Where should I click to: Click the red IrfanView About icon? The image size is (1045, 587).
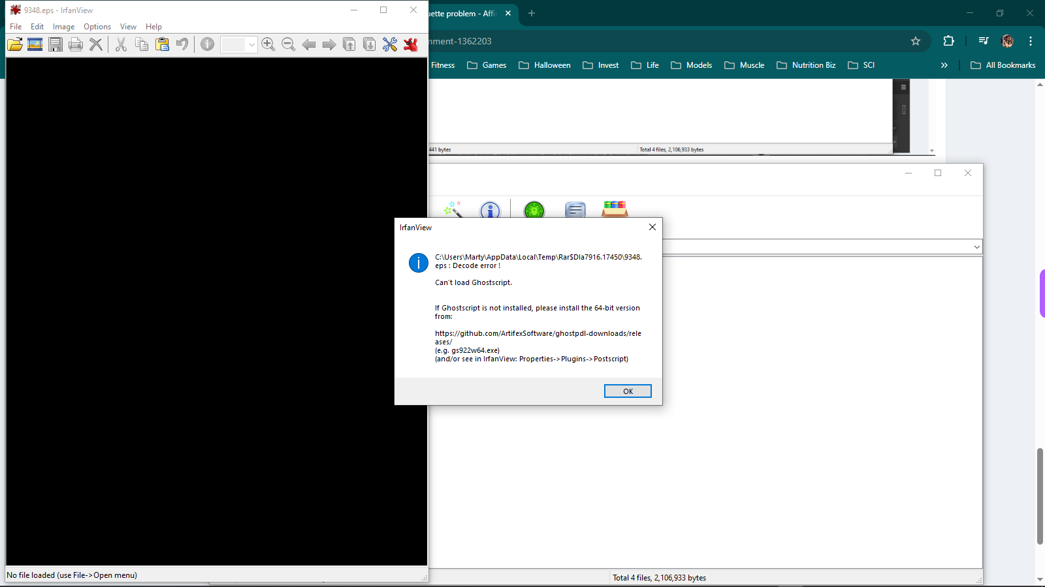pos(410,44)
